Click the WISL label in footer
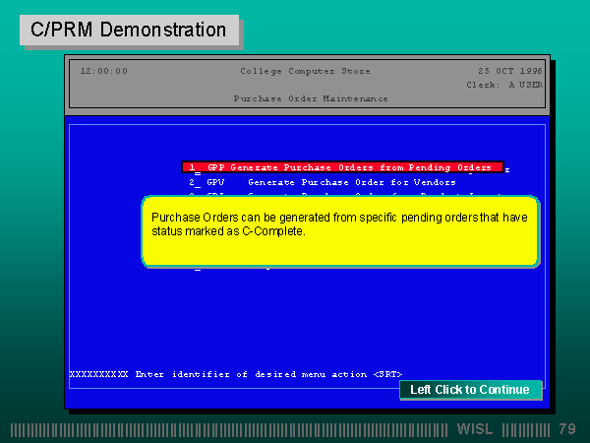This screenshot has width=590, height=443. click(x=475, y=429)
